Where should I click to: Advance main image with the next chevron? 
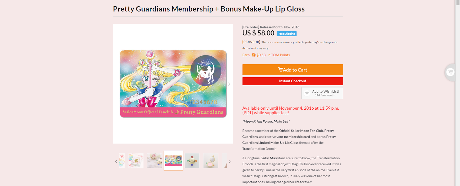coord(229,84)
